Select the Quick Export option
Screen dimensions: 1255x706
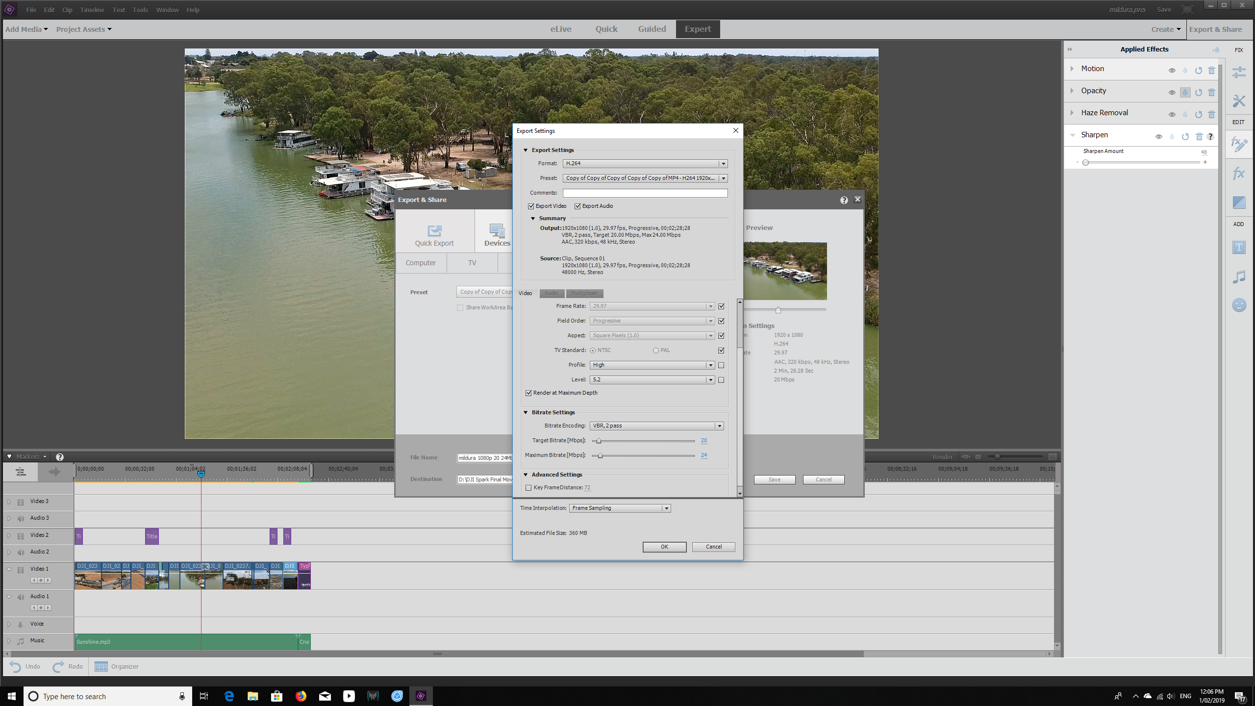pos(434,235)
